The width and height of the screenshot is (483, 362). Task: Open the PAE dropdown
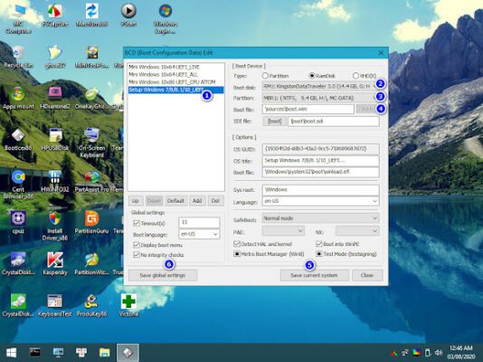[283, 231]
